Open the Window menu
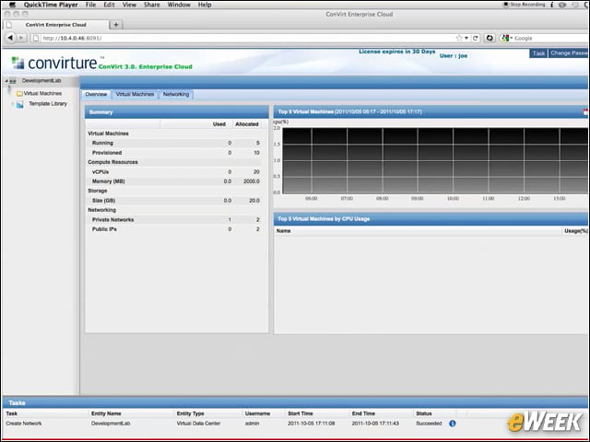 [x=179, y=5]
